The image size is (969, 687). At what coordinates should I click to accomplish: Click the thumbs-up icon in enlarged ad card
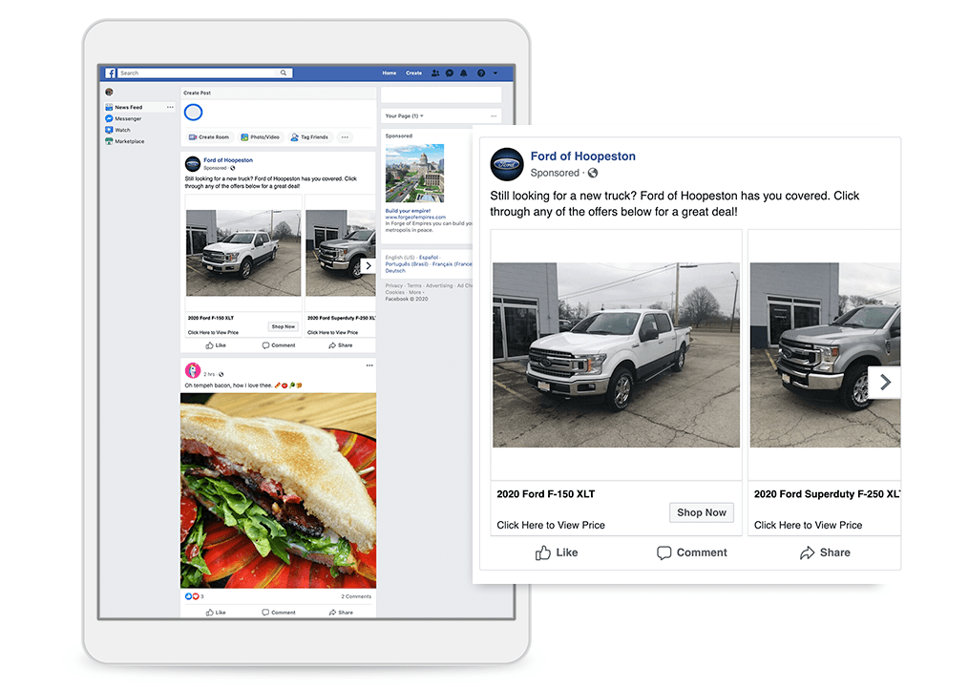542,552
